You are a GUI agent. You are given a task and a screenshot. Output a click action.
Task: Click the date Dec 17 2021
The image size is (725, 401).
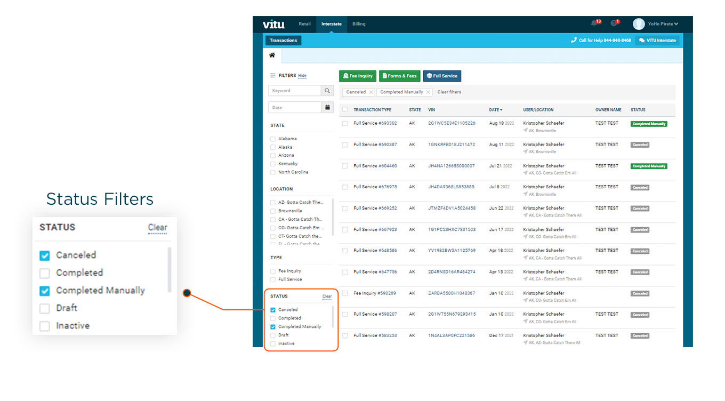pyautogui.click(x=502, y=335)
